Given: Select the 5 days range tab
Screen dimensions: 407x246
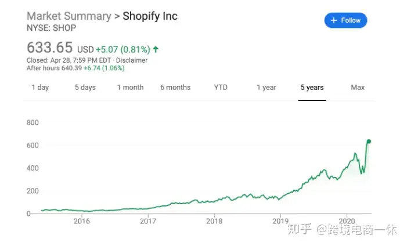Looking at the screenshot, I should [85, 88].
